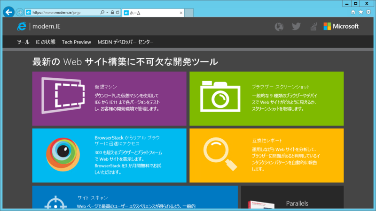Click the 一般的な 9 種類のブラウザー description text
376x211 pixels.
(x=284, y=102)
